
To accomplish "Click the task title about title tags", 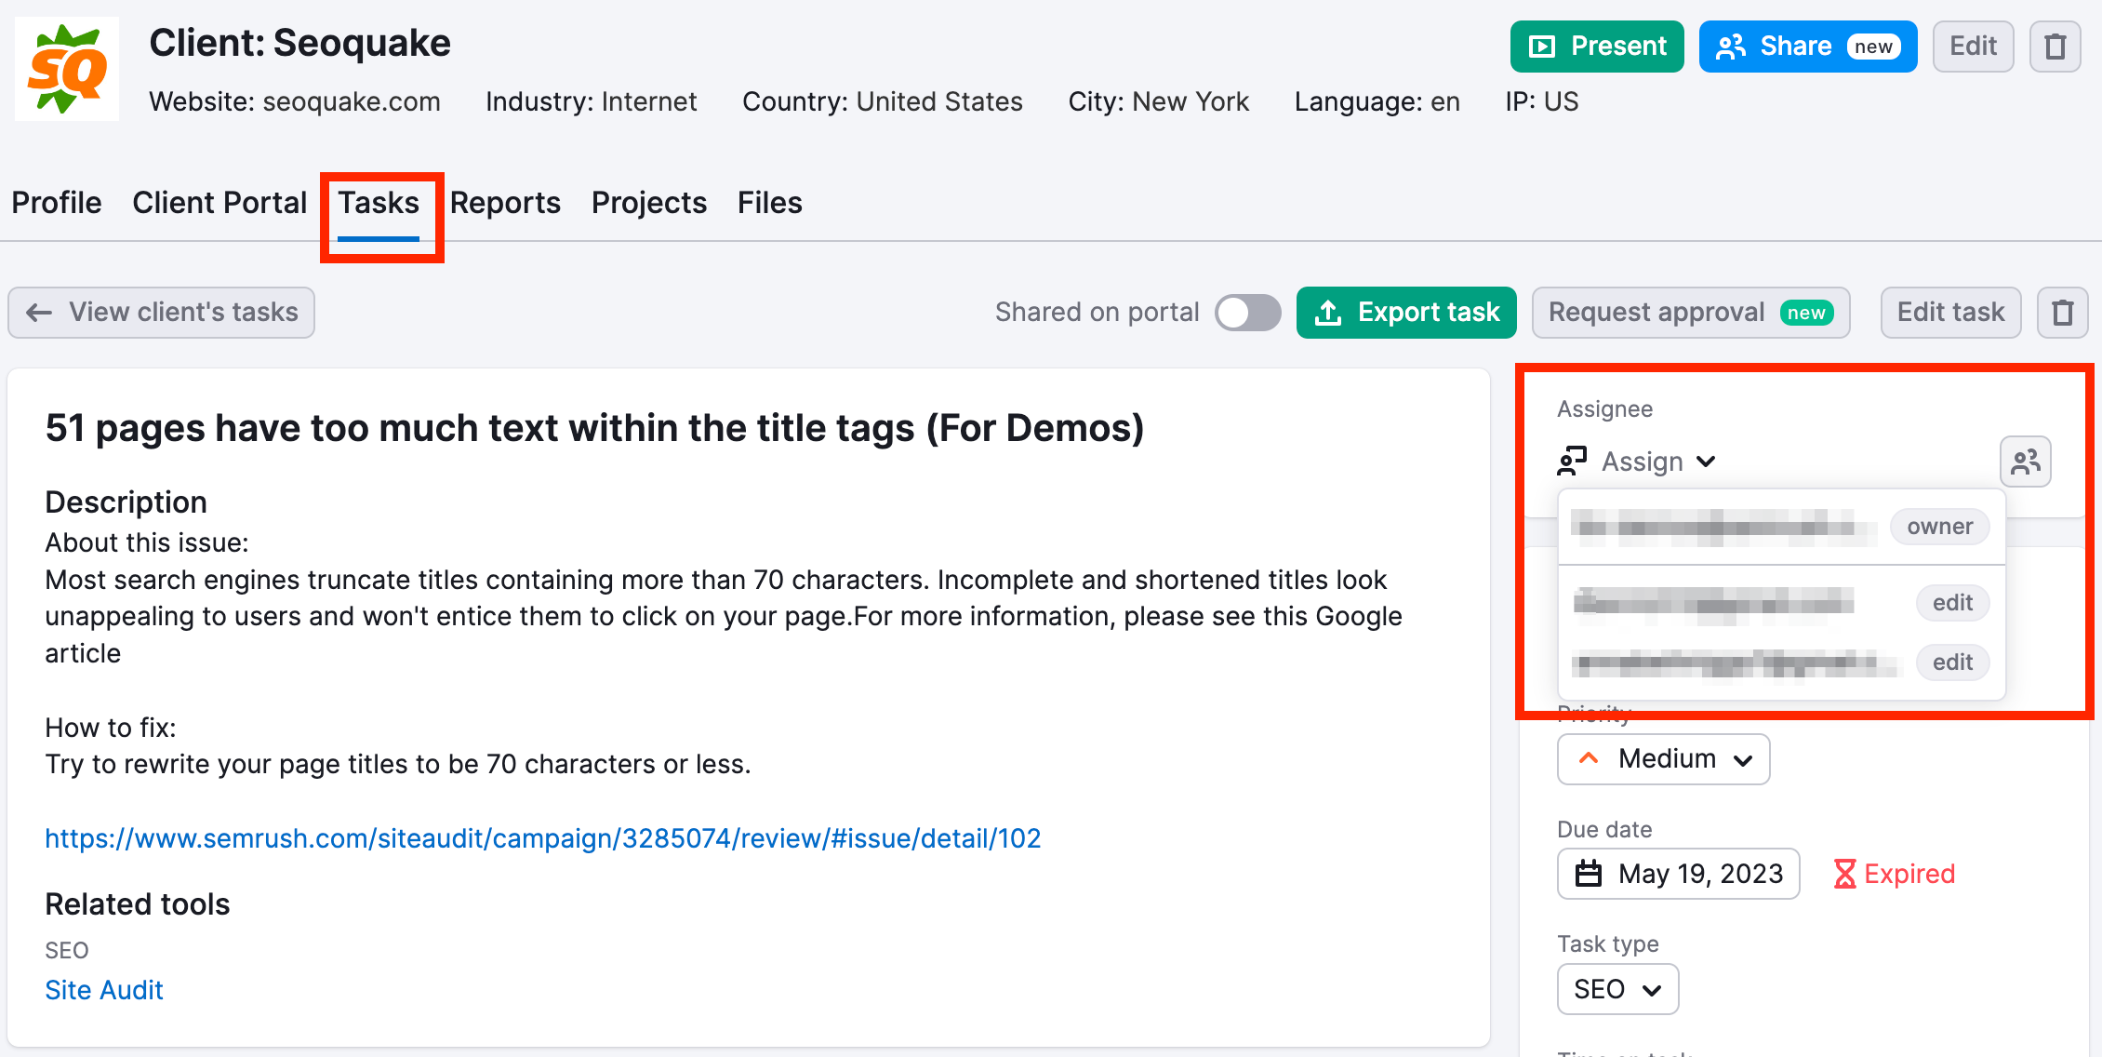I will coord(594,428).
